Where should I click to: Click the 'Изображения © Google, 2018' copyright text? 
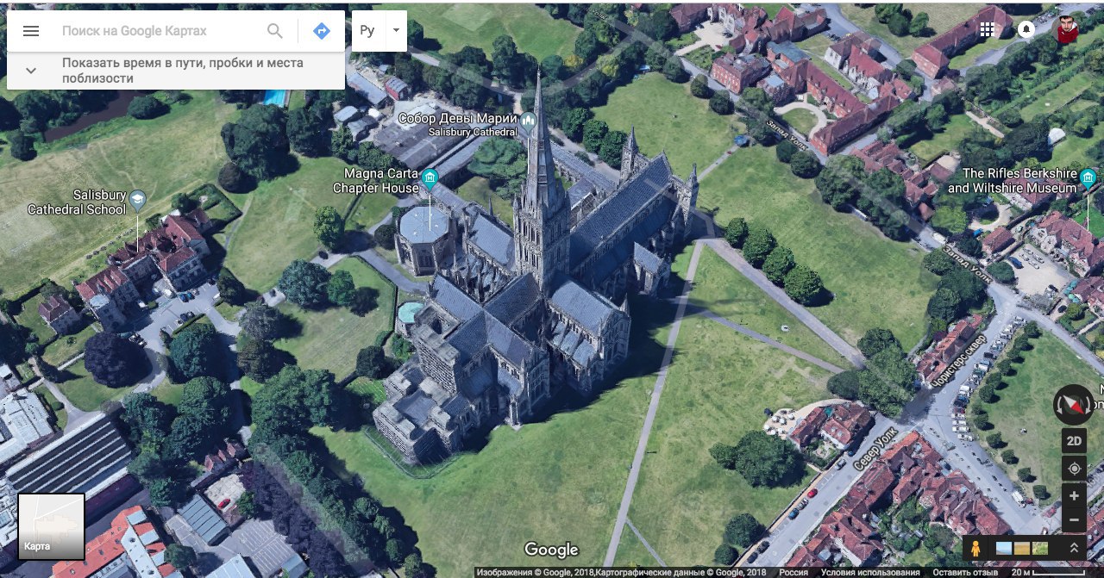534,572
